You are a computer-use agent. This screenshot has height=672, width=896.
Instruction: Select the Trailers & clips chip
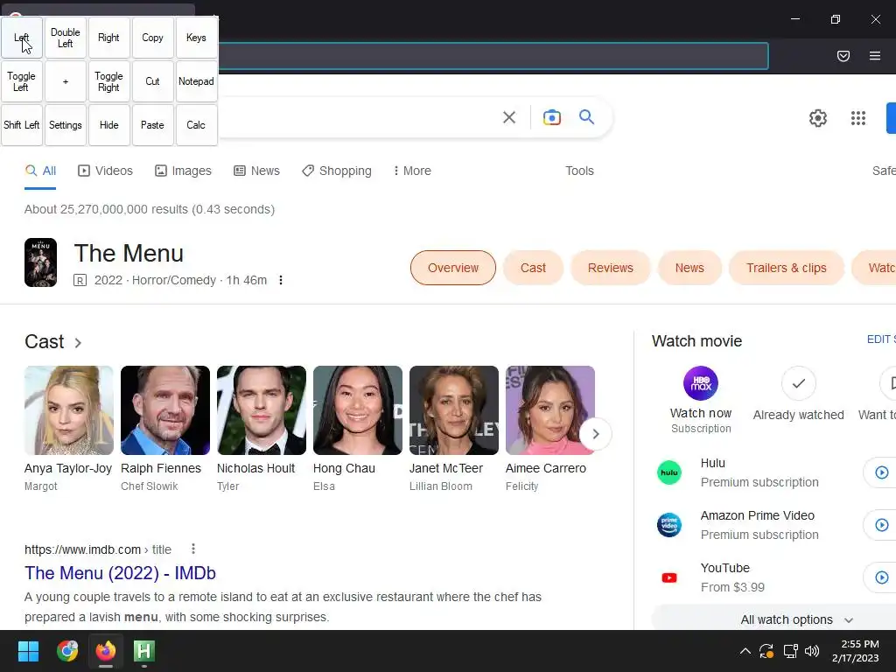pyautogui.click(x=787, y=268)
